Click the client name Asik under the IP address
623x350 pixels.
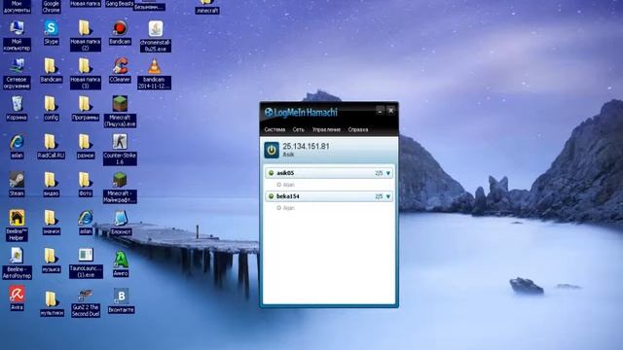(288, 155)
